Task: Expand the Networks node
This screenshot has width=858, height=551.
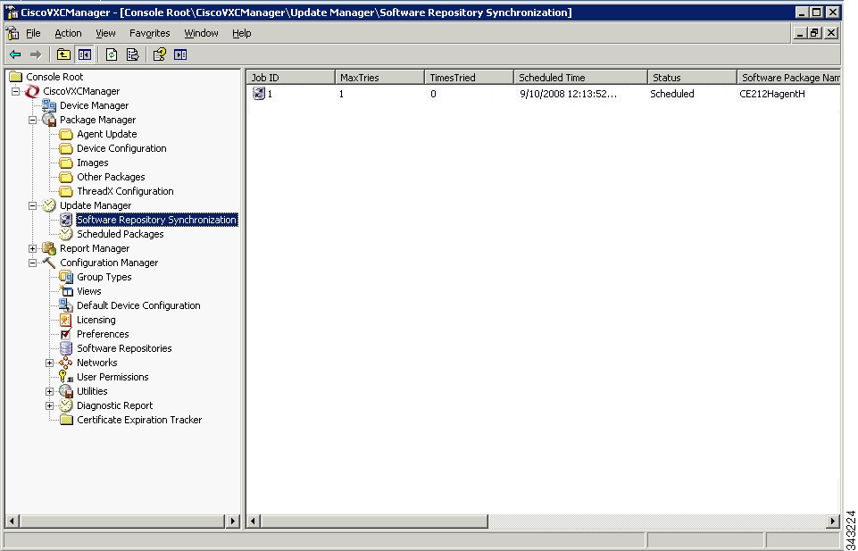Action: 50,363
